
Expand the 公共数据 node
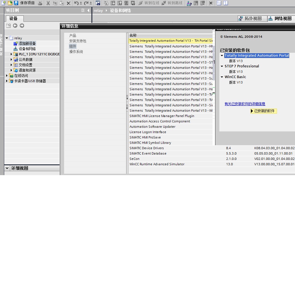pos(11,60)
